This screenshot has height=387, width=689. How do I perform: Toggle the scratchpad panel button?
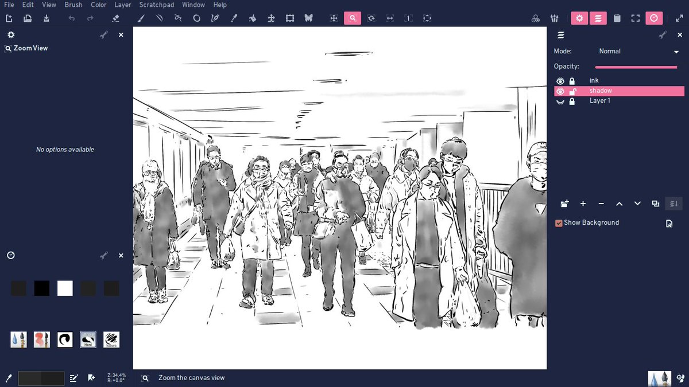617,18
